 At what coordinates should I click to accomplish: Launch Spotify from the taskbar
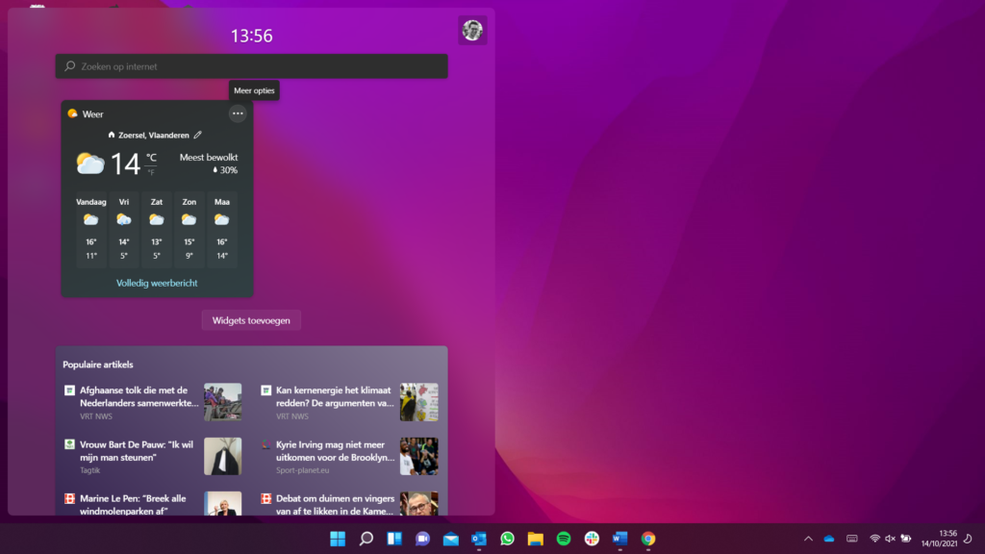pyautogui.click(x=564, y=539)
